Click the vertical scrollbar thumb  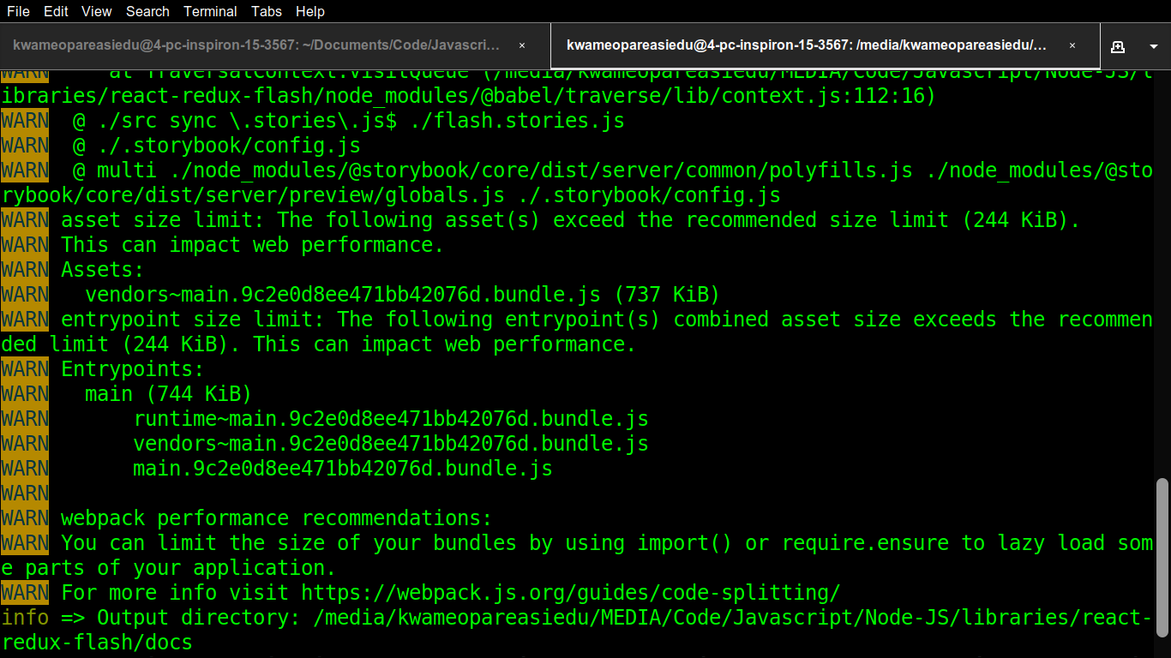click(x=1162, y=559)
